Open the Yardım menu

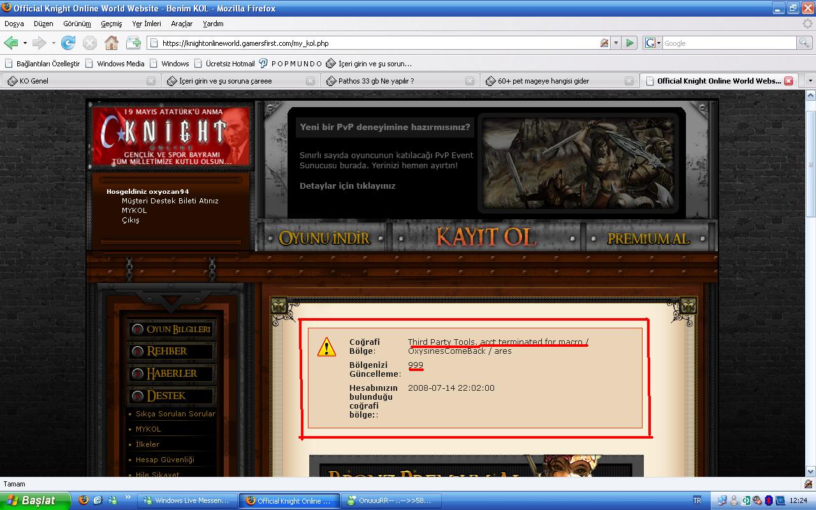[x=213, y=24]
